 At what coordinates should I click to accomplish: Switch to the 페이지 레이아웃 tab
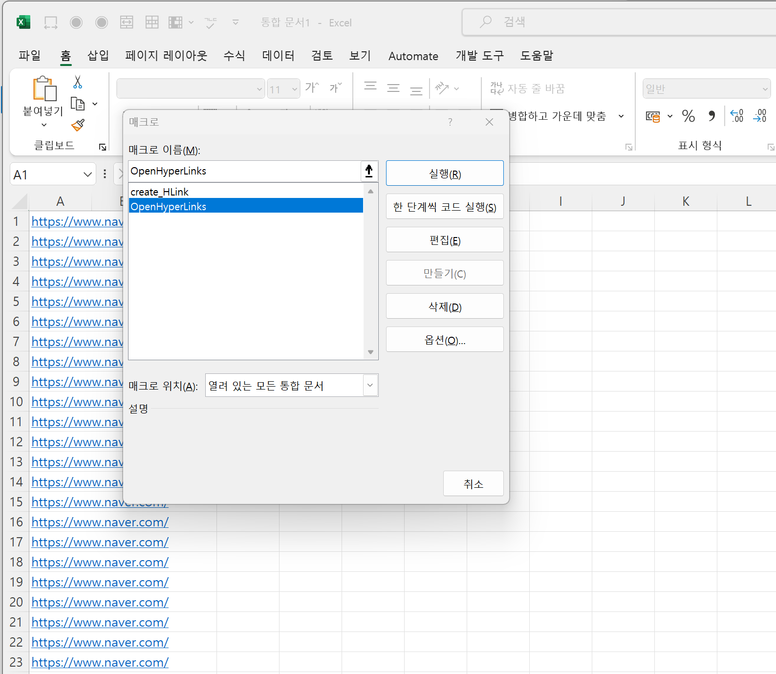click(x=166, y=56)
